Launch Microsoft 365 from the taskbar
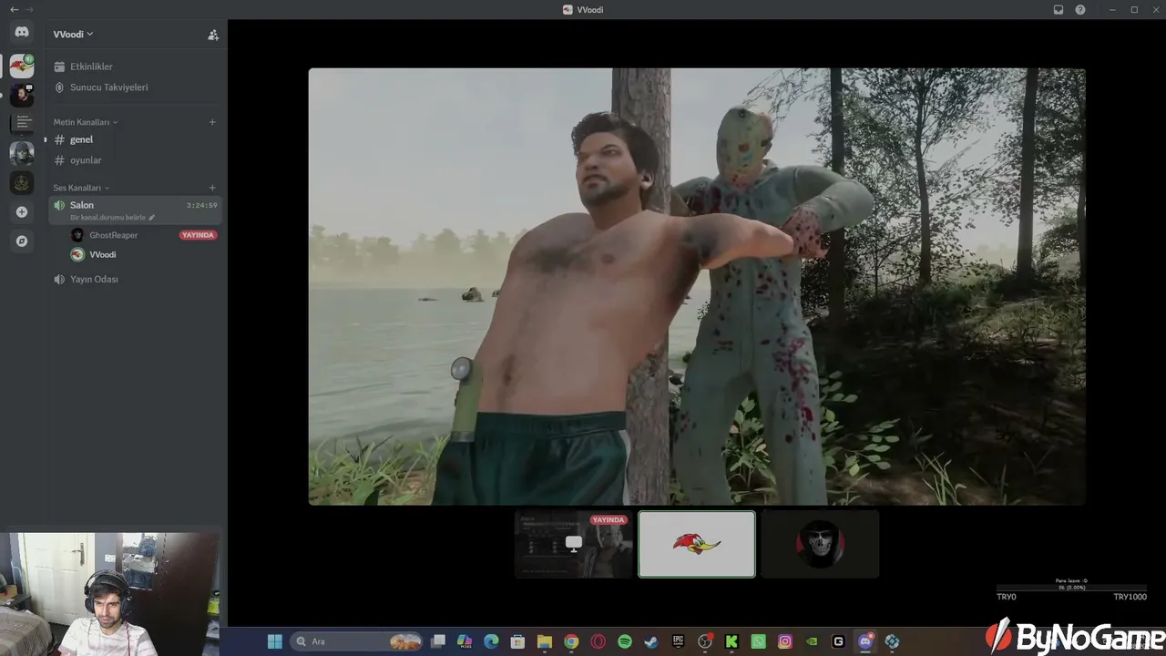Image resolution: width=1166 pixels, height=656 pixels. [x=465, y=641]
